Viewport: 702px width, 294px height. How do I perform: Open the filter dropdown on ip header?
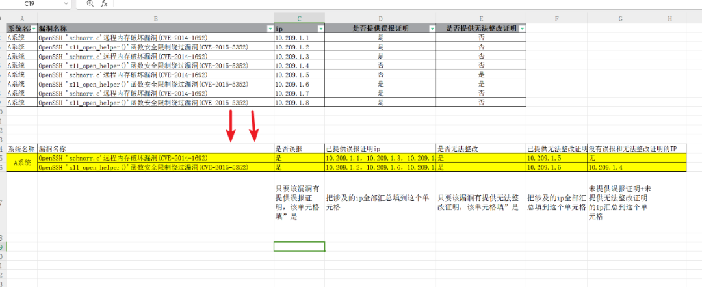coord(320,28)
